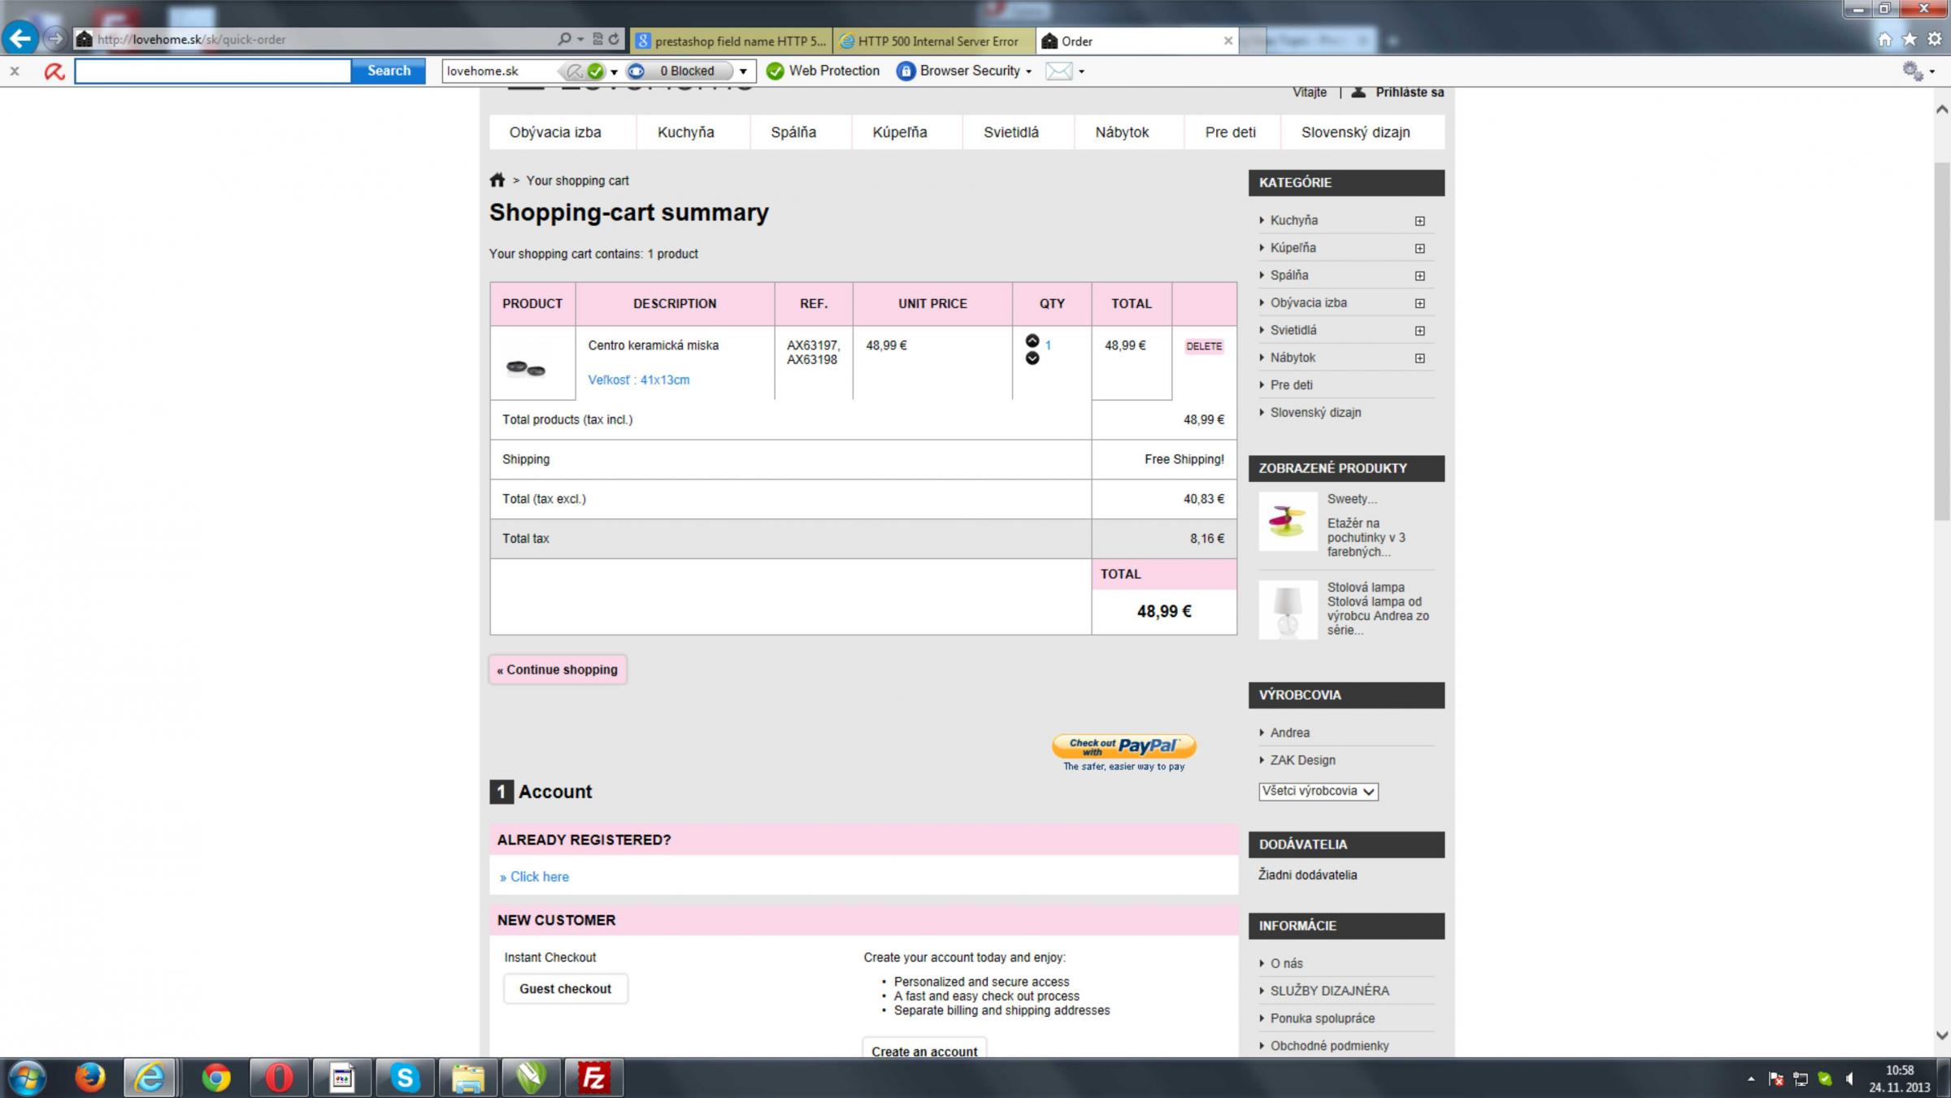Screen dimensions: 1951x1098
Task: Click the page refresh icon
Action: coord(614,39)
